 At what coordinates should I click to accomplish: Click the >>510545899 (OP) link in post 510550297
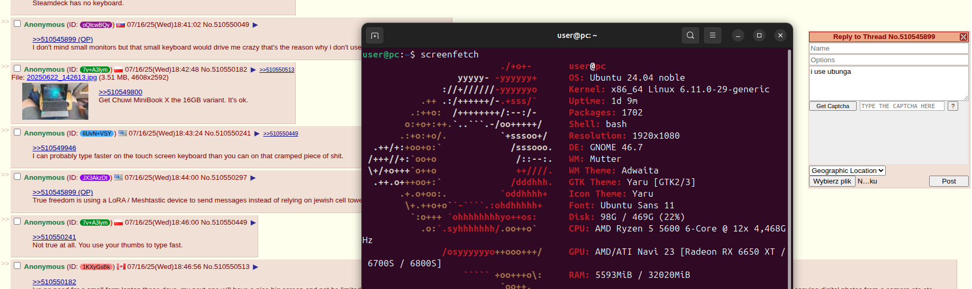point(62,192)
